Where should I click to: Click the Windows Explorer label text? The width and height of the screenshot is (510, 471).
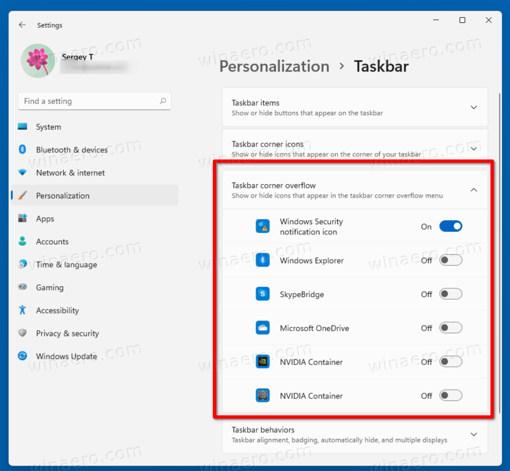[311, 260]
